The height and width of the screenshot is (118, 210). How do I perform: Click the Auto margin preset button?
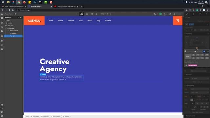[x=188, y=56]
